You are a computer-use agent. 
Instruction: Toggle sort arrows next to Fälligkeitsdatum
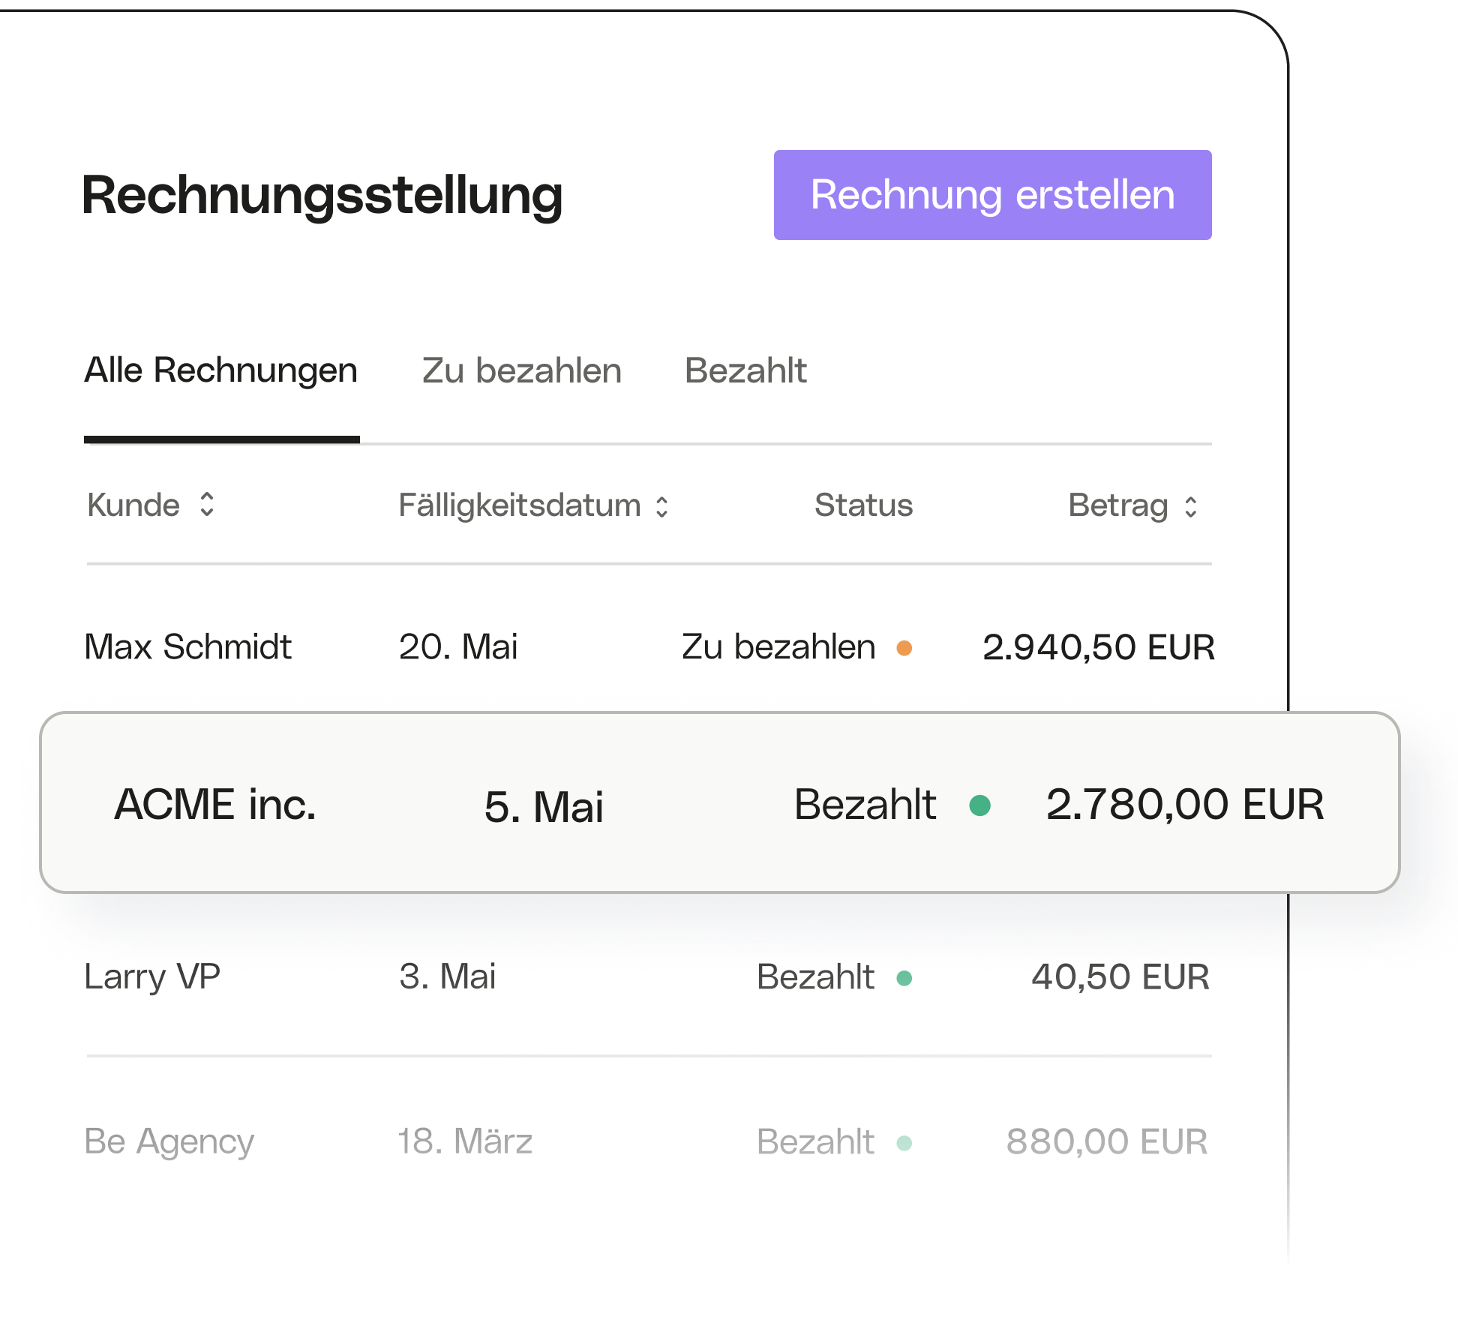[x=661, y=506]
